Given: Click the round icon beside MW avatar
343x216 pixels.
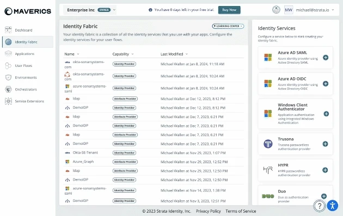Looking at the screenshot, I should [x=276, y=10].
